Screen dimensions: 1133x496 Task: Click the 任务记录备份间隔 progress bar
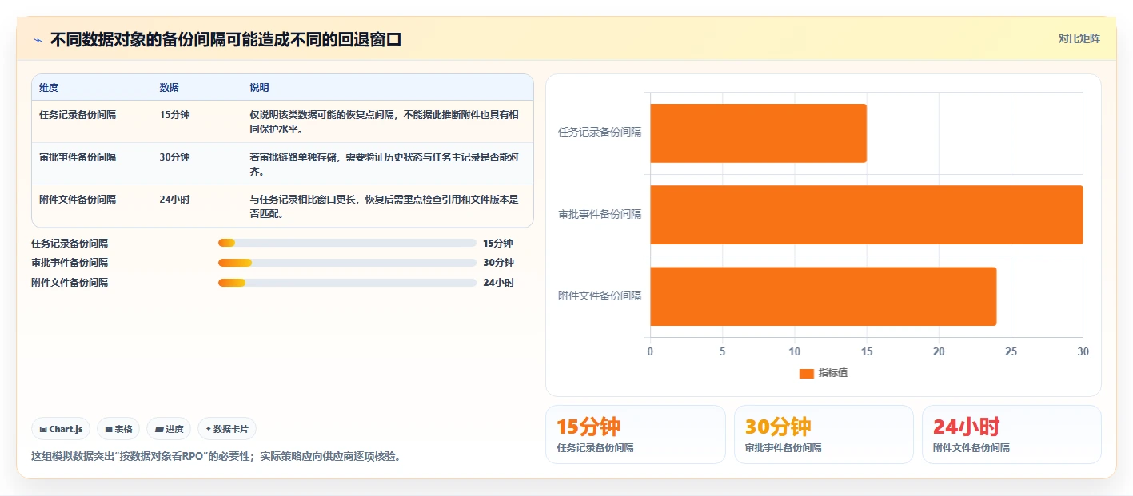[347, 243]
